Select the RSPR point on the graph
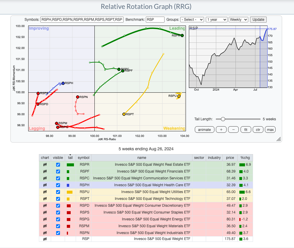The image size is (294, 248). point(182,35)
